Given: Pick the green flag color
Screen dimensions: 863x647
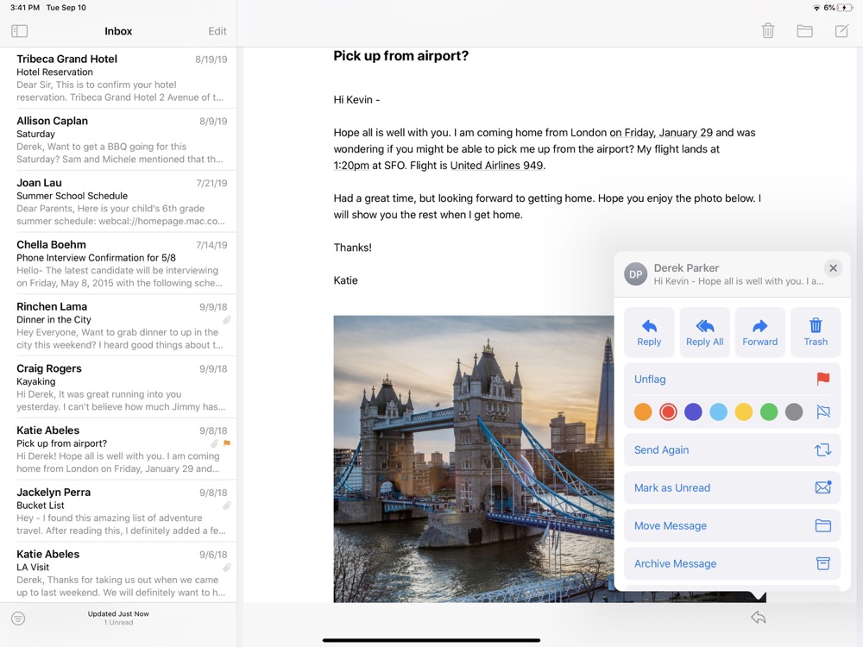Looking at the screenshot, I should coord(769,411).
